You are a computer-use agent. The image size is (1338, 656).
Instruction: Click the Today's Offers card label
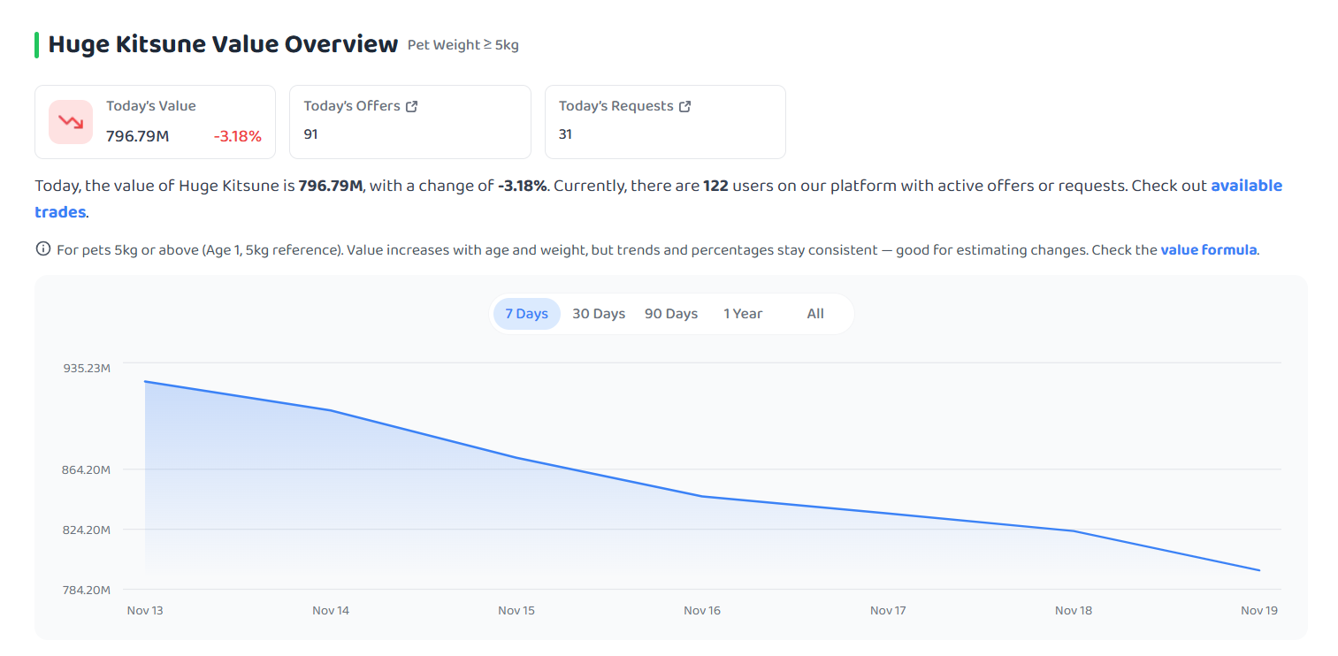coord(352,106)
